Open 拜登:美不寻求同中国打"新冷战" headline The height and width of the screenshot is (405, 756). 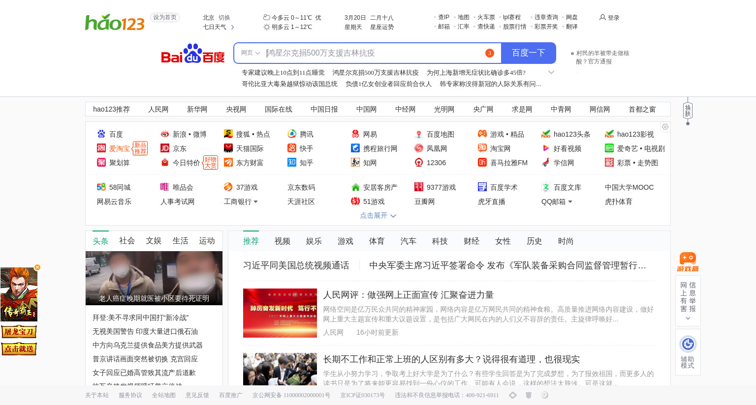141,318
